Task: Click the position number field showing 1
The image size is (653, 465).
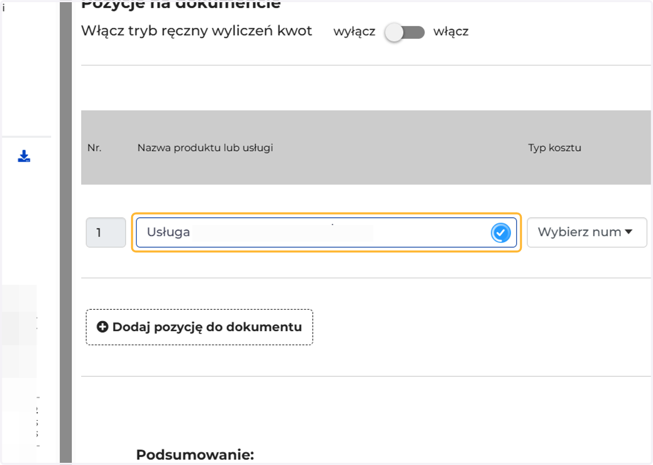Action: click(106, 233)
